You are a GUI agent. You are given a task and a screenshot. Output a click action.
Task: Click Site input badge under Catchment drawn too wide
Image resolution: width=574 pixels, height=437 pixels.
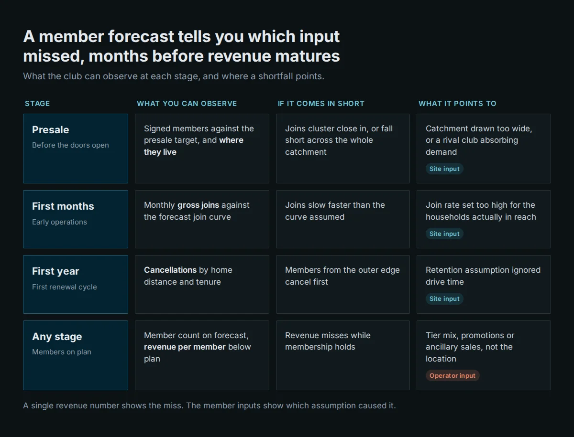(x=444, y=169)
